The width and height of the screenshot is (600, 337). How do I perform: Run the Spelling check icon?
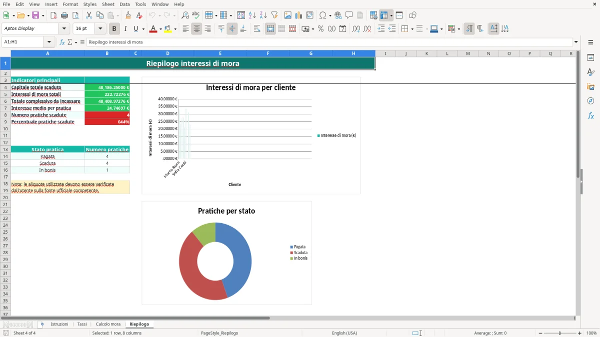(196, 15)
